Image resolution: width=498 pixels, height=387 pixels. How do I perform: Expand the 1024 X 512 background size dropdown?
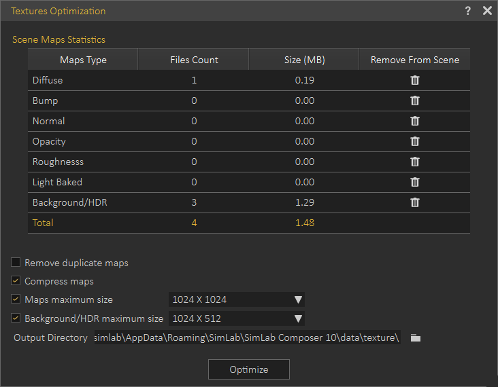click(237, 318)
